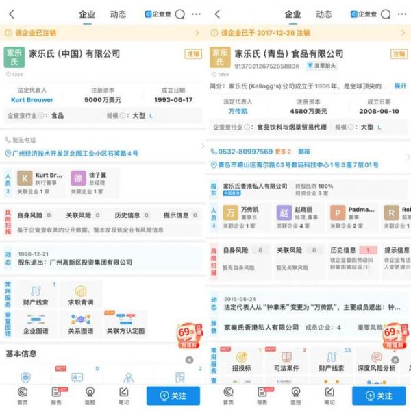Open 企业图谱 chart icon
Image resolution: width=411 pixels, height=412 pixels.
pyautogui.click(x=36, y=324)
